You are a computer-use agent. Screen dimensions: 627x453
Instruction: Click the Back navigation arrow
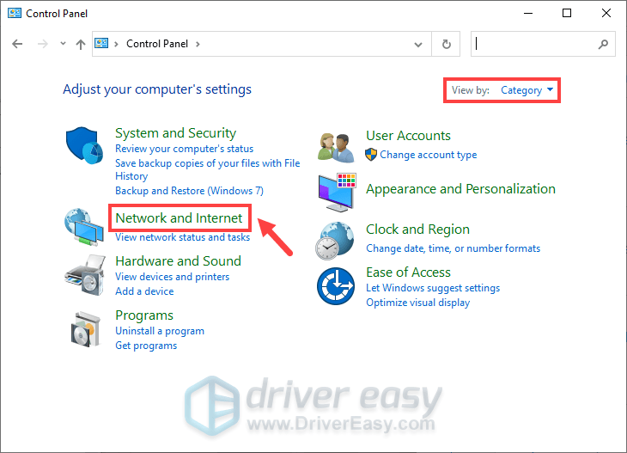(18, 44)
